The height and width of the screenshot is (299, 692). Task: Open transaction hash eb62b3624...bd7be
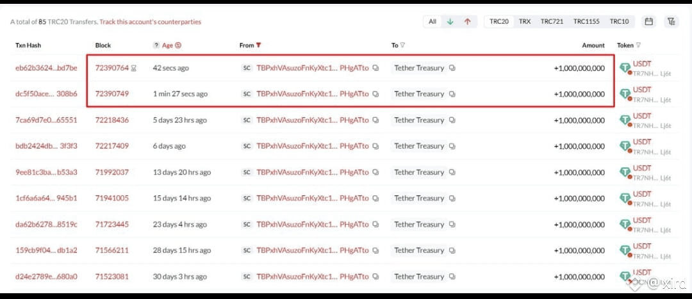coord(46,69)
